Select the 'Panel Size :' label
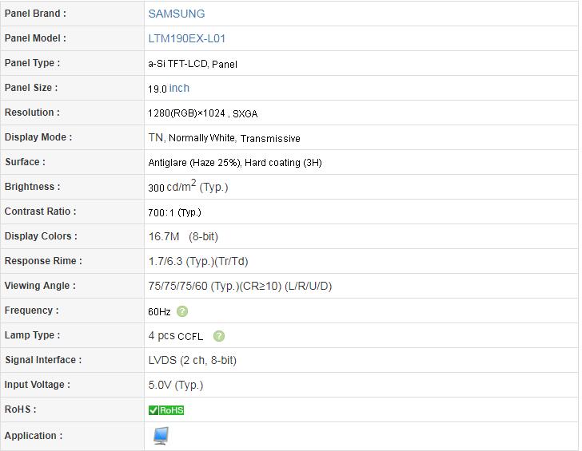582x451 pixels. (x=31, y=88)
